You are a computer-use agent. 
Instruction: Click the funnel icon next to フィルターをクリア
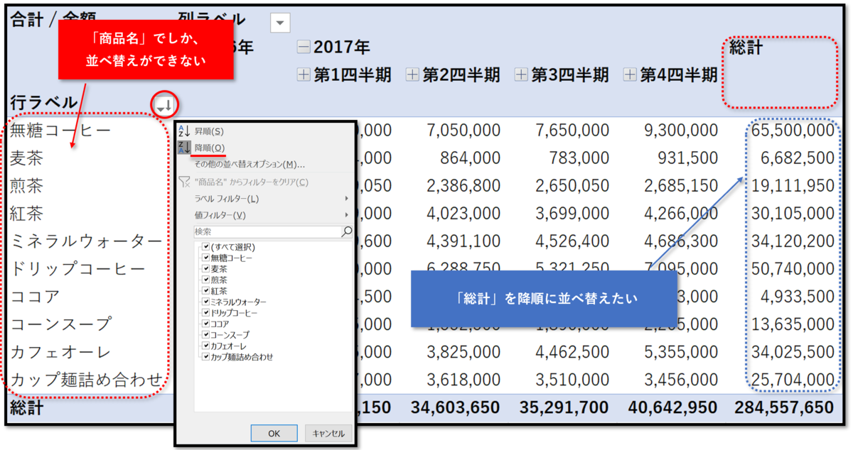point(183,182)
